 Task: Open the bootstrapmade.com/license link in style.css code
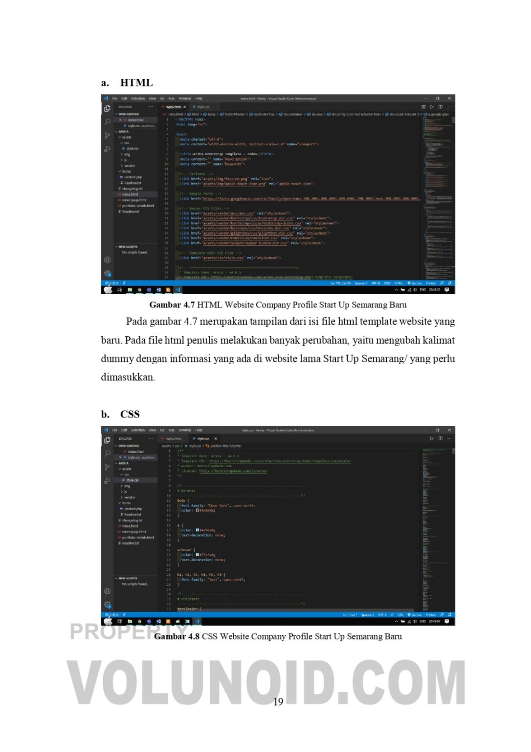233,471
